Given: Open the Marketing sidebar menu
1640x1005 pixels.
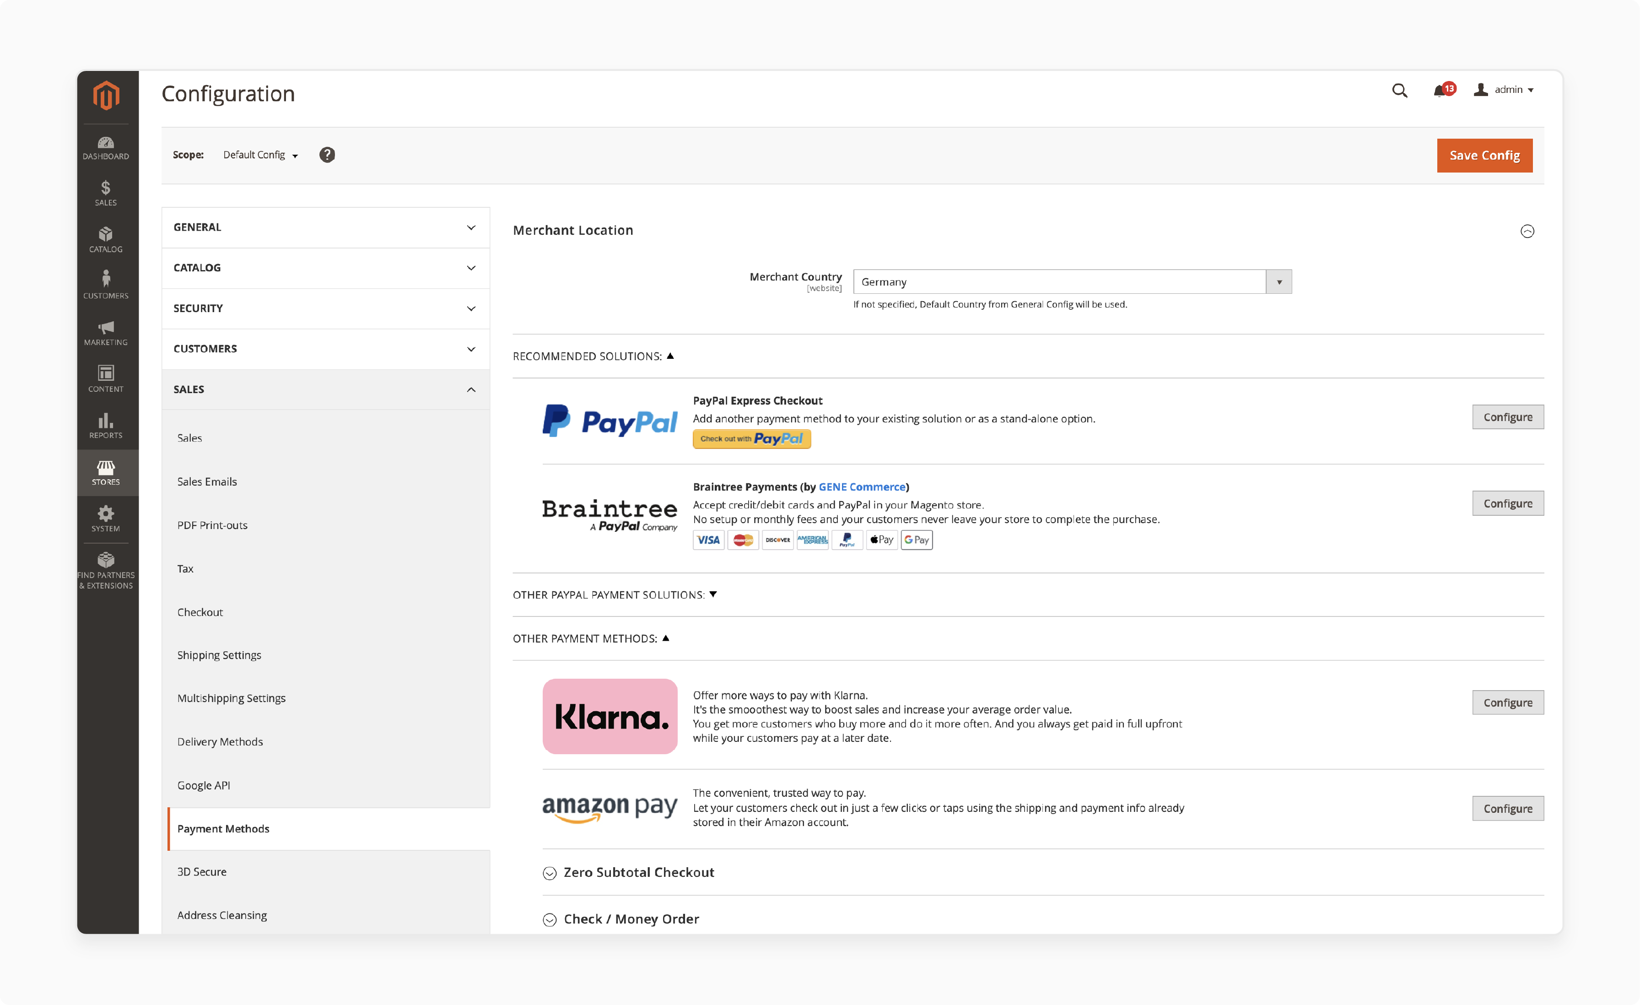Looking at the screenshot, I should pos(106,333).
